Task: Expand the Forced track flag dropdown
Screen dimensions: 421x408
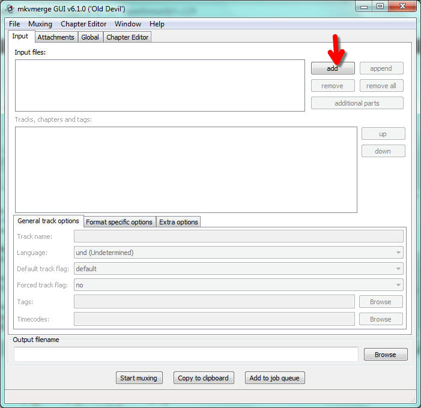Action: [x=238, y=285]
